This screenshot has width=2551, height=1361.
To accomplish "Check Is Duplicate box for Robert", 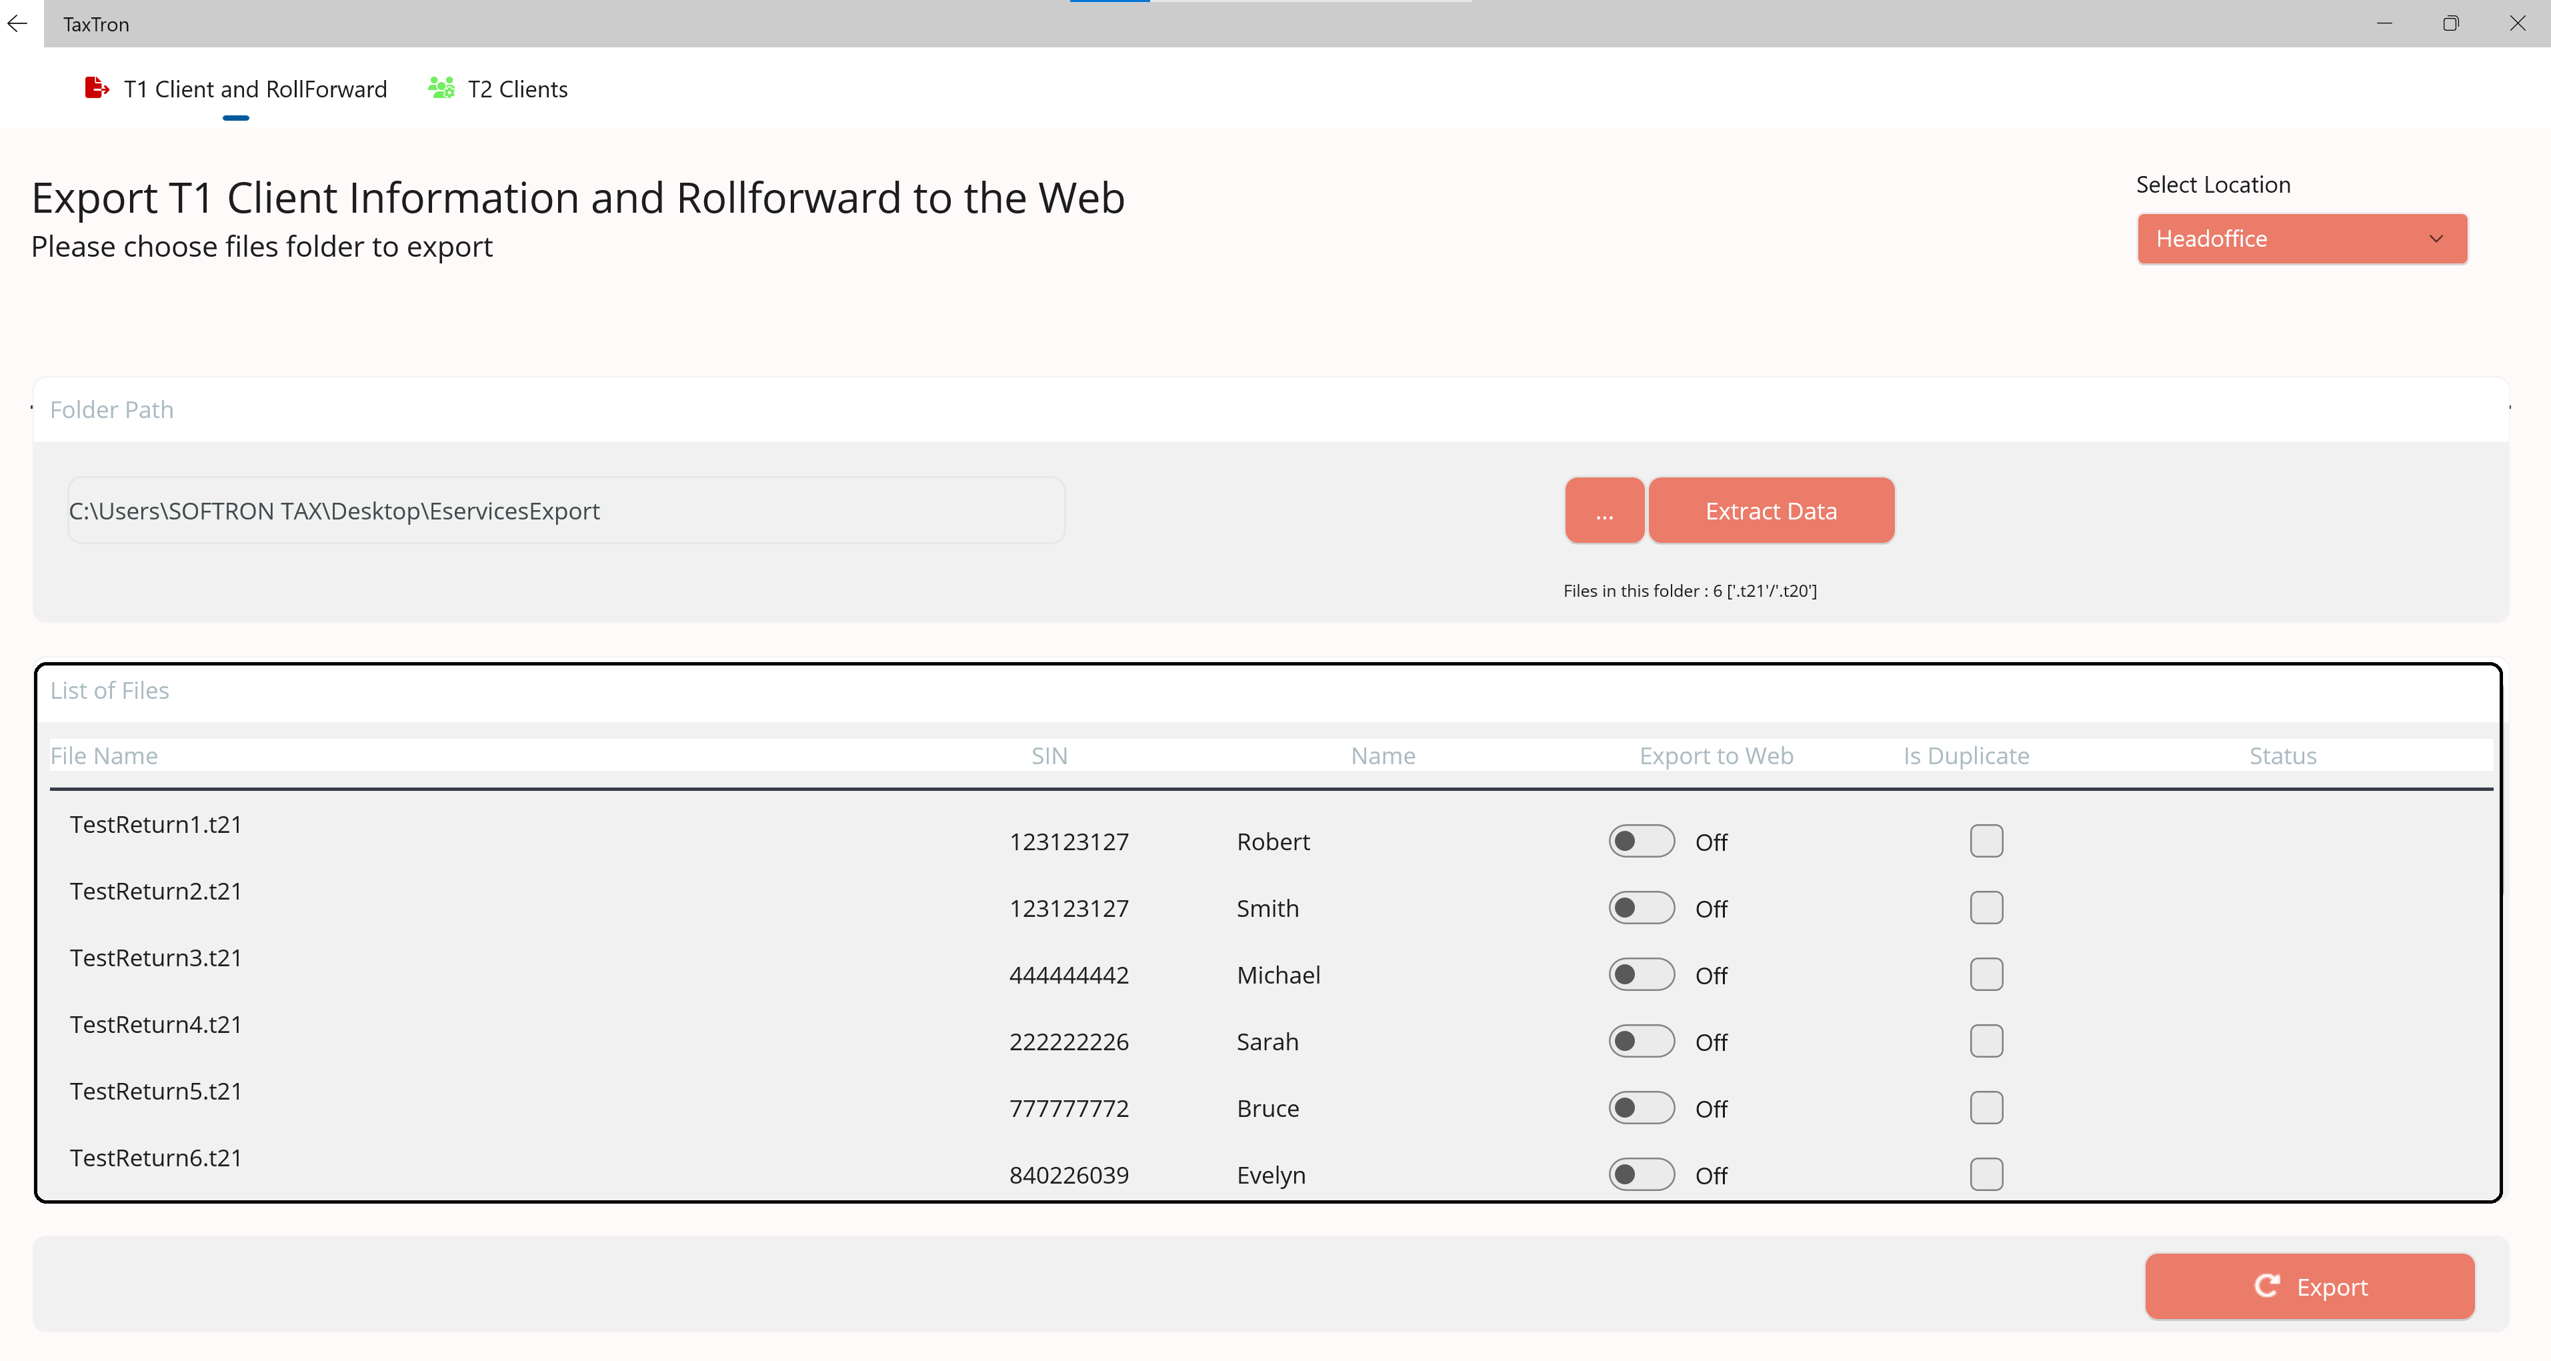I will (x=1986, y=841).
